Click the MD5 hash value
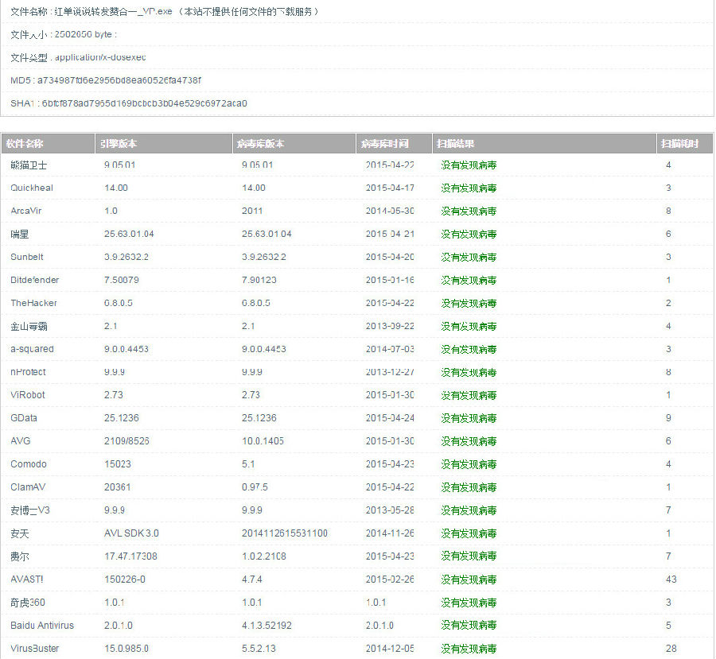Screen dimensions: 716x659 point(119,80)
